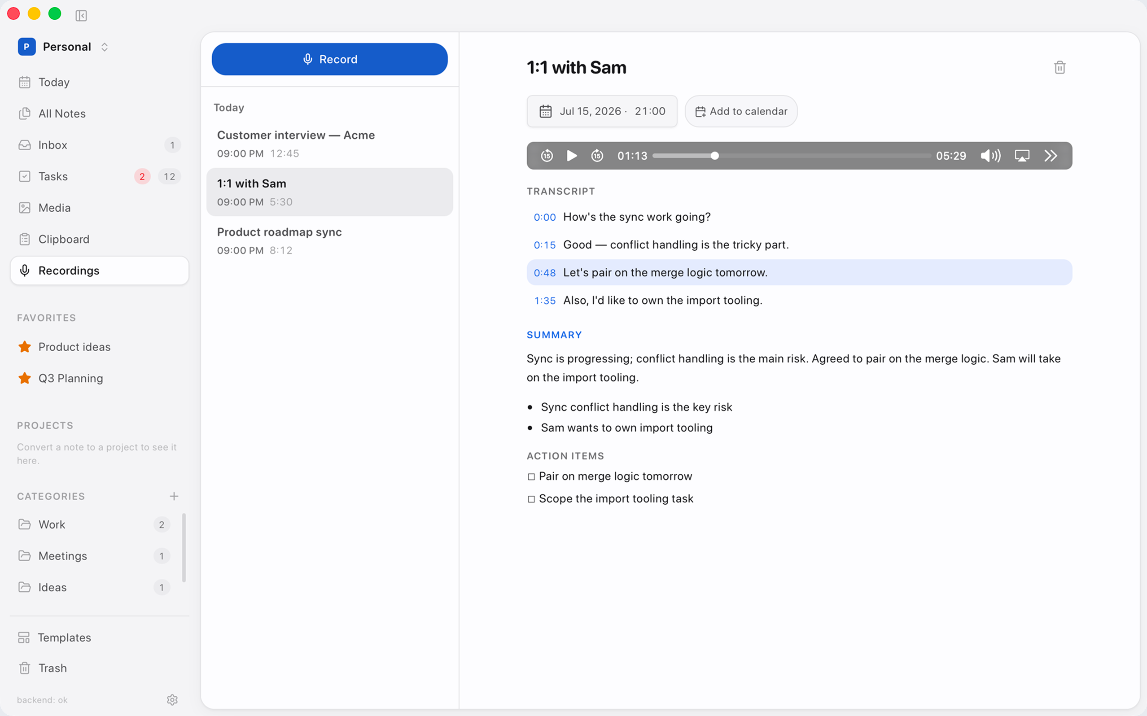This screenshot has width=1147, height=716.
Task: Add a new category with plus icon
Action: 174,496
